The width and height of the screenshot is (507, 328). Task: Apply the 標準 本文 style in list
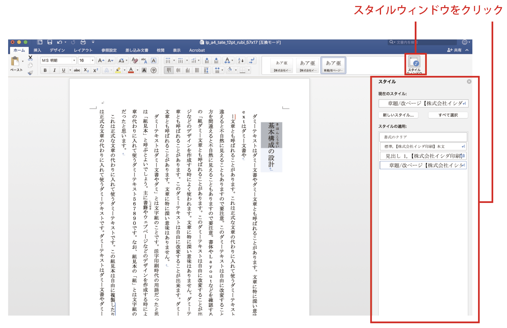423,146
